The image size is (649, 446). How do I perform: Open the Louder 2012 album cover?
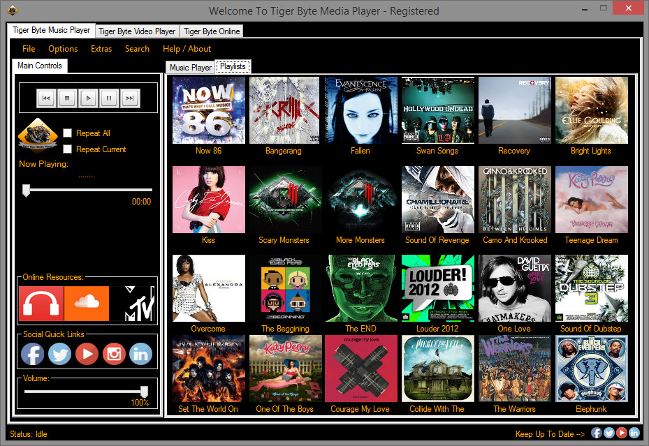[438, 288]
